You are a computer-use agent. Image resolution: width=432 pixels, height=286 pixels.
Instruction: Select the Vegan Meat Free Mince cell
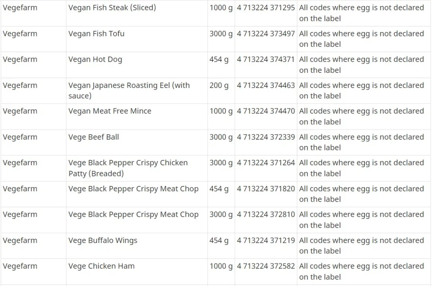[x=137, y=116]
